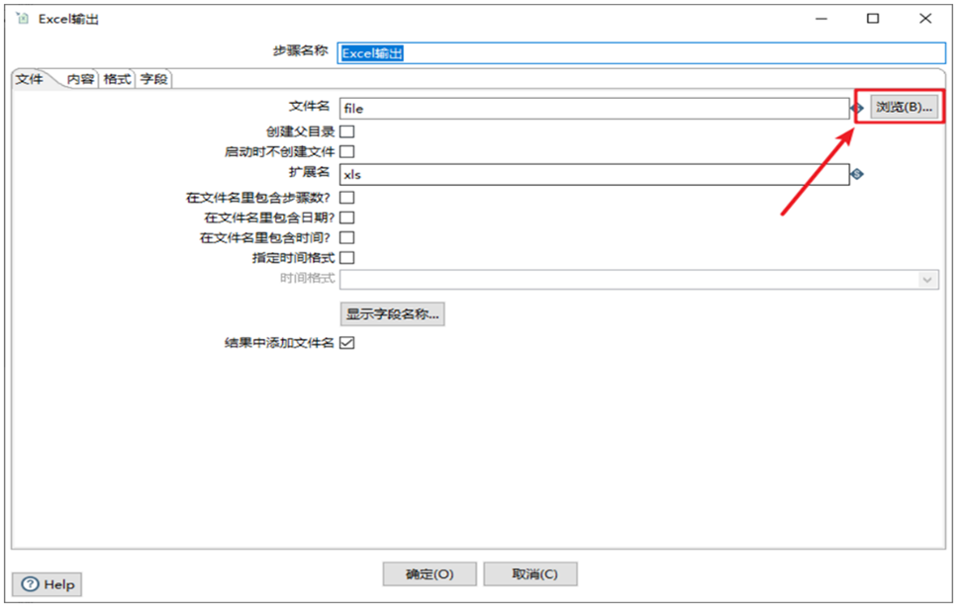Image resolution: width=961 pixels, height=614 pixels.
Task: Open the 字段 tab
Action: click(x=153, y=79)
